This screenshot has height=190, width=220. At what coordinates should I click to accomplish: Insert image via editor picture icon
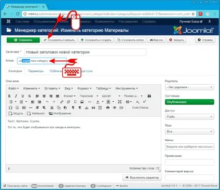pos(82,102)
